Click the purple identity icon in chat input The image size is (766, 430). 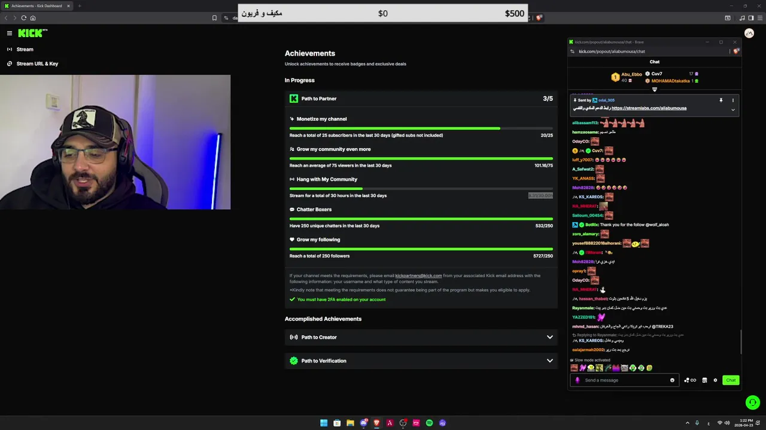click(577, 380)
